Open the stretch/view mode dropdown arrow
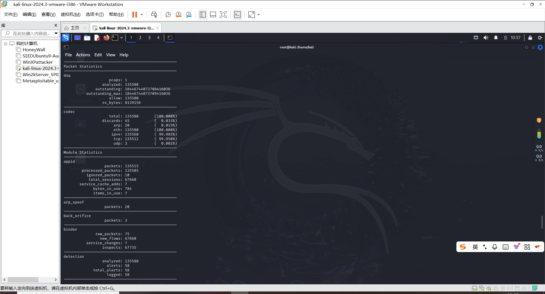Image resolution: width=545 pixels, height=294 pixels. point(259,14)
